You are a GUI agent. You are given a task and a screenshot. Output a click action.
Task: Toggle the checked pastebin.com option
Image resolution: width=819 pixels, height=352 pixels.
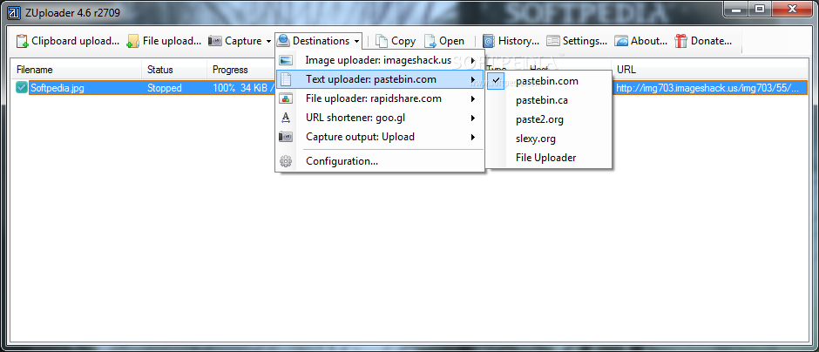[497, 81]
